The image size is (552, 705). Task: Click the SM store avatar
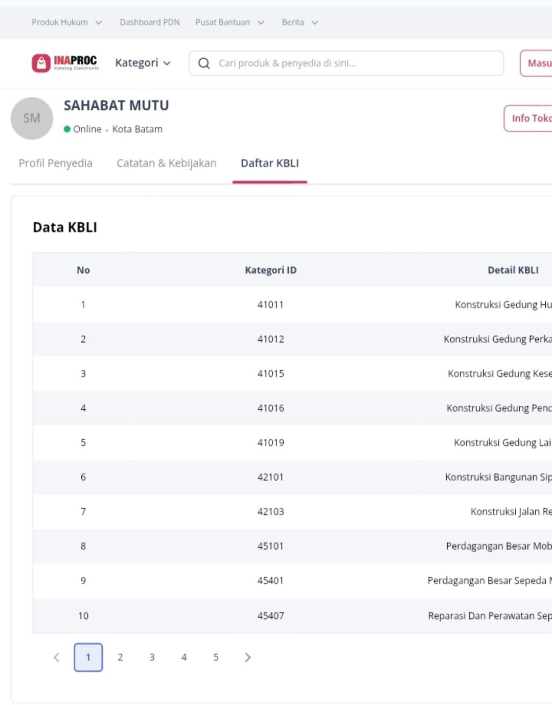click(x=32, y=119)
